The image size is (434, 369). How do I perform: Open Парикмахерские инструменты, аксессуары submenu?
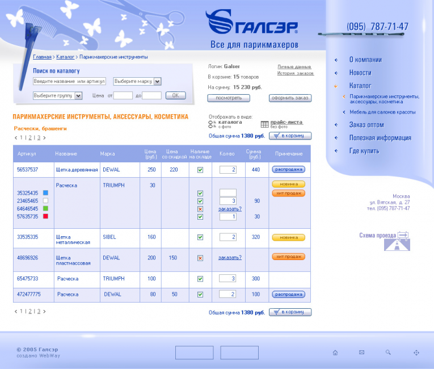click(385, 99)
